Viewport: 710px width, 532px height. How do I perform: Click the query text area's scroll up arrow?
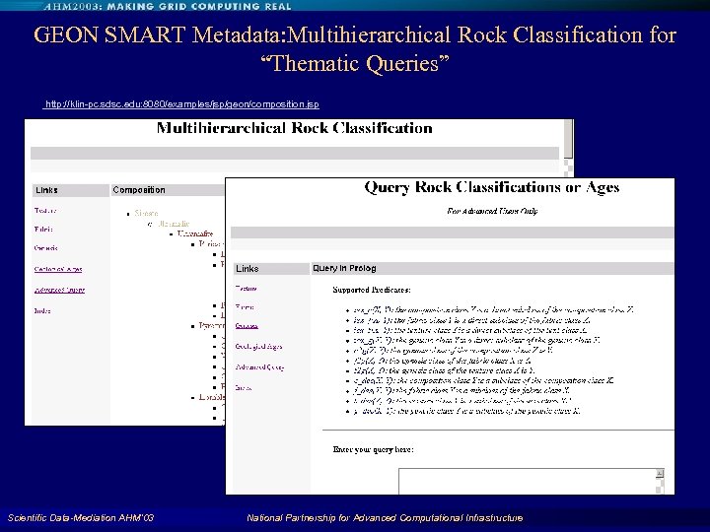pos(660,473)
